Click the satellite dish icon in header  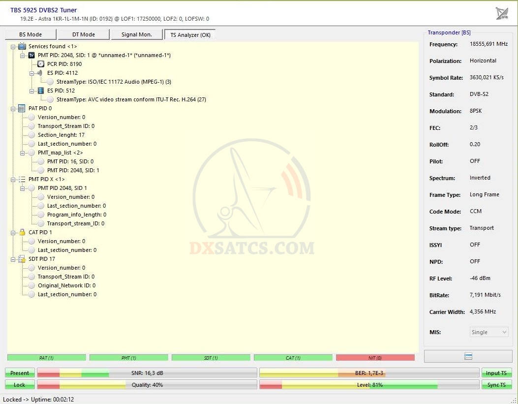502,13
